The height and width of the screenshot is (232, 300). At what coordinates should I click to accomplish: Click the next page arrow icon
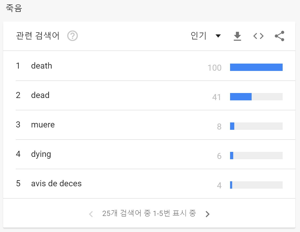click(207, 214)
